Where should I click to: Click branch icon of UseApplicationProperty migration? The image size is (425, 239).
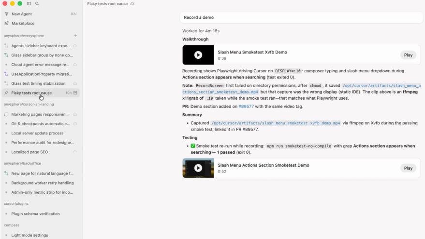(6, 74)
